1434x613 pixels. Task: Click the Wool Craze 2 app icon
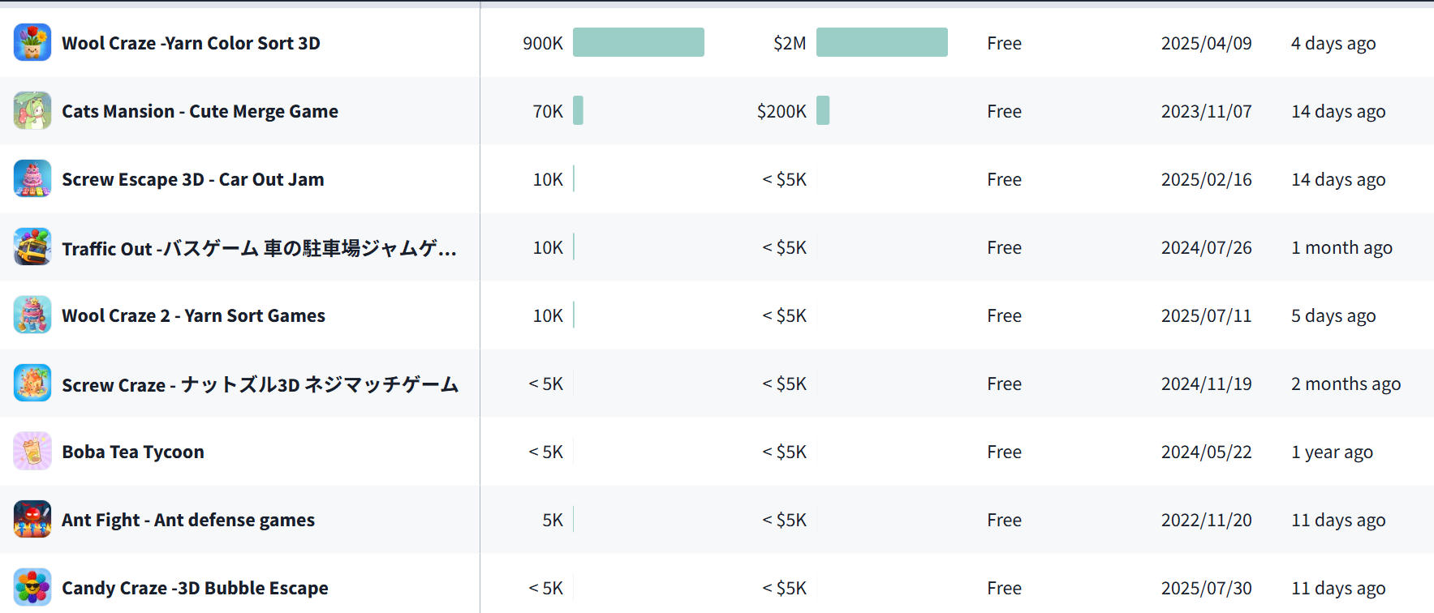(x=32, y=315)
